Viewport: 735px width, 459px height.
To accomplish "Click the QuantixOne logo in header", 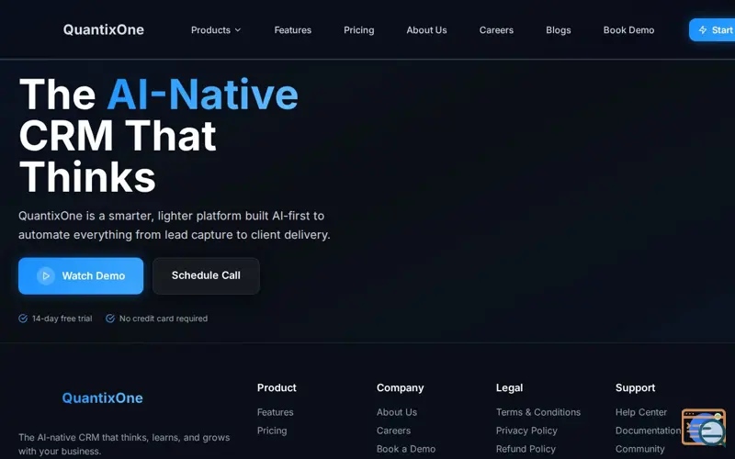I will (x=104, y=29).
